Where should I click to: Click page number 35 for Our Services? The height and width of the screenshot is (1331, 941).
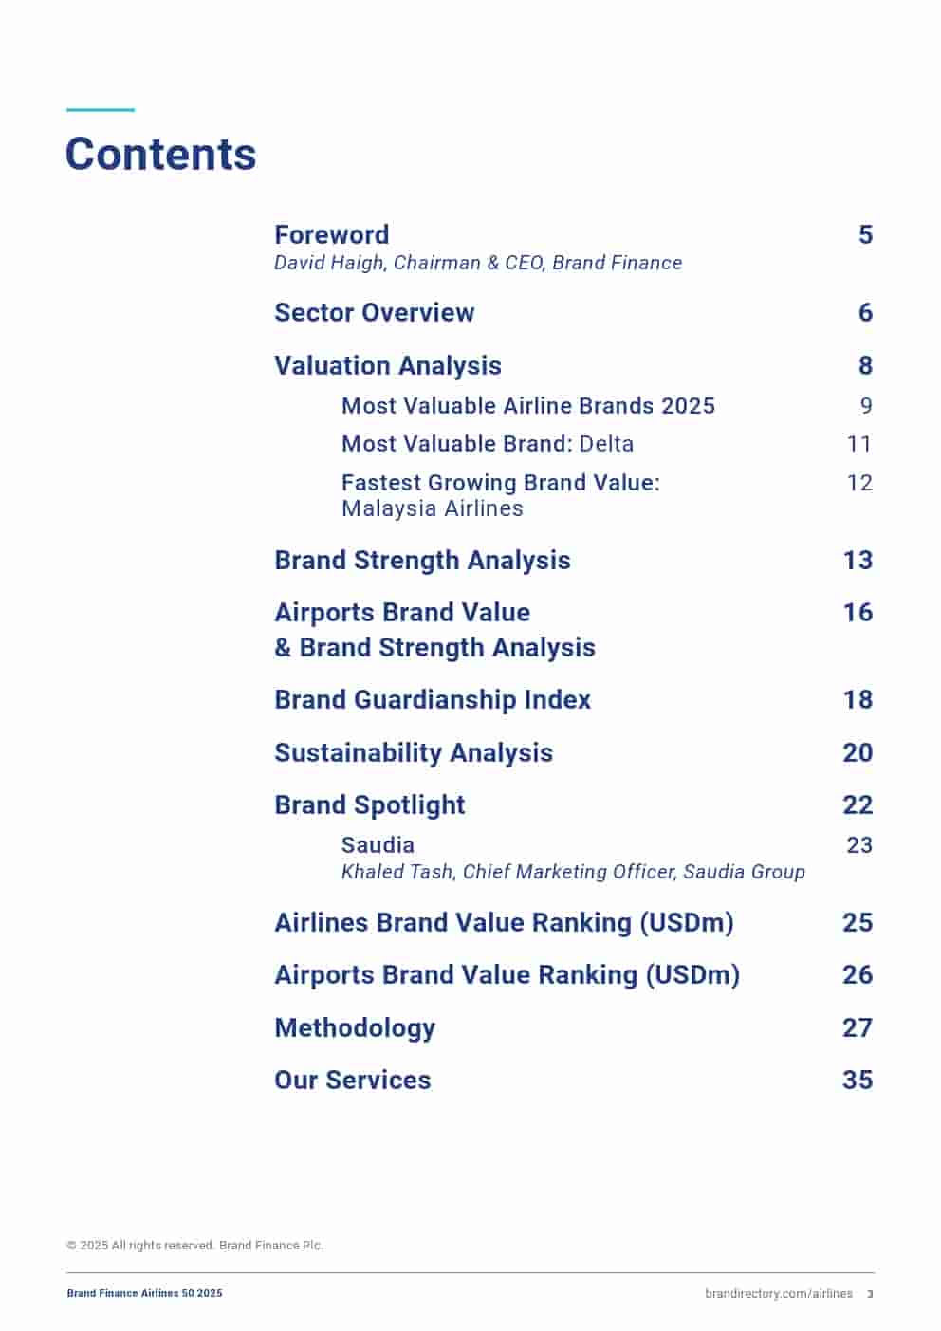click(857, 1080)
